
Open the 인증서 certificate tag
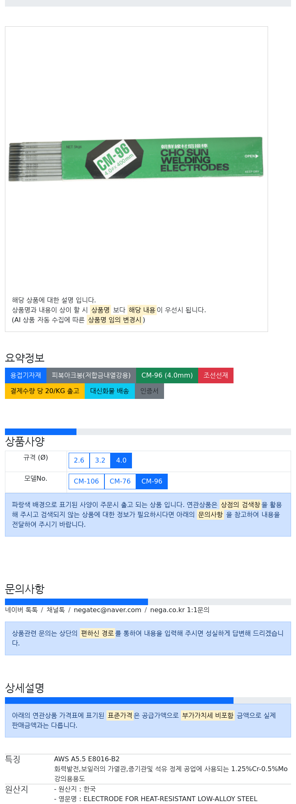tap(149, 391)
